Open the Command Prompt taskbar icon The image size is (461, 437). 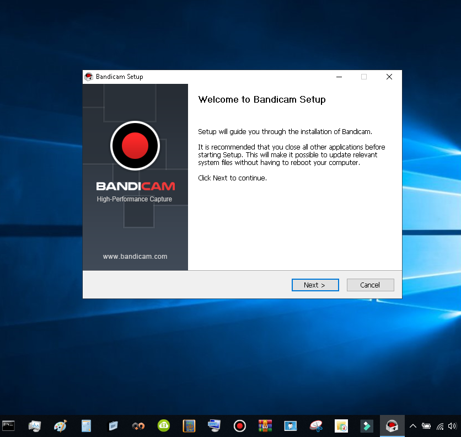click(9, 426)
